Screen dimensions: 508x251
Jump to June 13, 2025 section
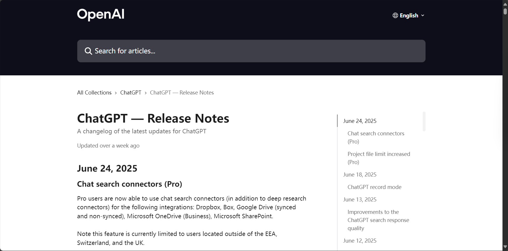[x=360, y=199]
